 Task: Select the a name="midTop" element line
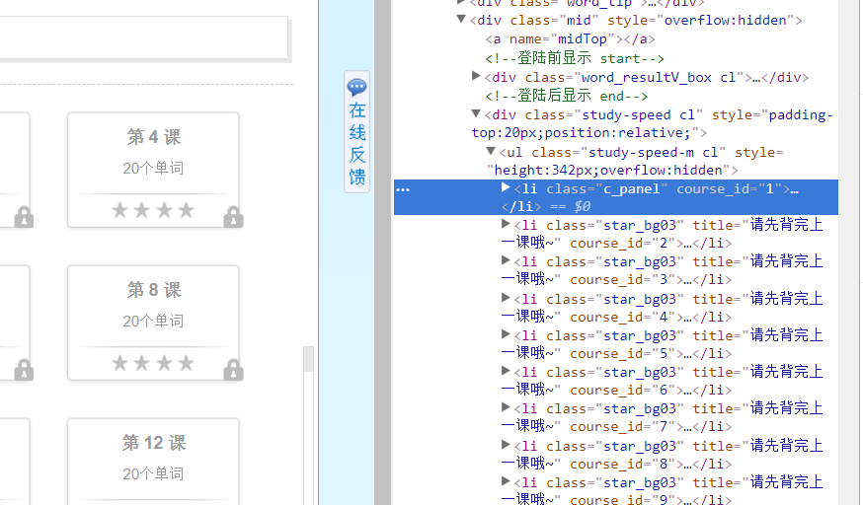(570, 39)
